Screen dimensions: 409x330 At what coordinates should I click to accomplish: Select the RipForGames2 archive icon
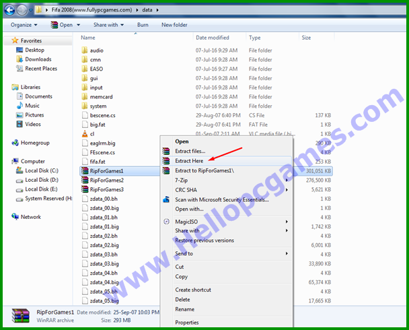pos(84,180)
